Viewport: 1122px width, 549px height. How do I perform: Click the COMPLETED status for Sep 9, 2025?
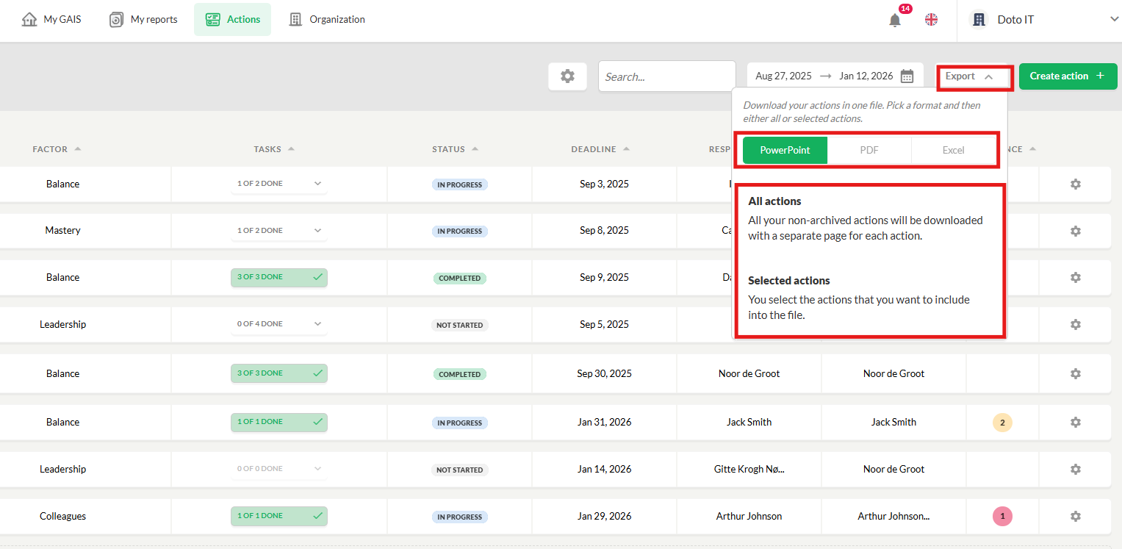tap(460, 279)
